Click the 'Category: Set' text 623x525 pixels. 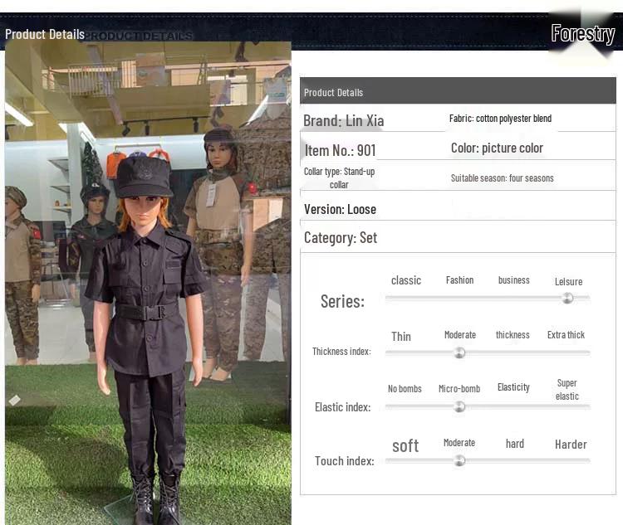pyautogui.click(x=340, y=238)
